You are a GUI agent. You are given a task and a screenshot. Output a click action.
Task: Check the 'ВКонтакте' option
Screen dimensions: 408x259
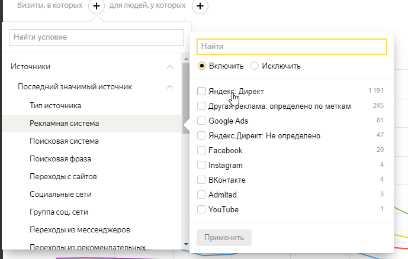tap(201, 180)
